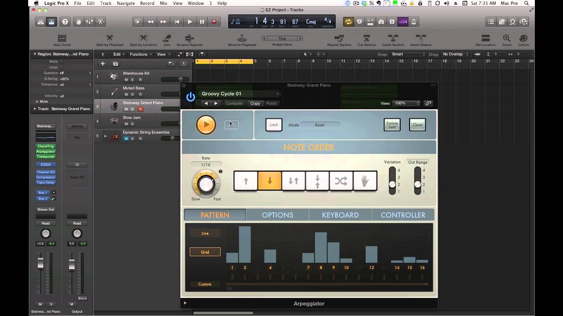Open Smart Controls dial button
This screenshot has width=563, height=316.
[78, 22]
